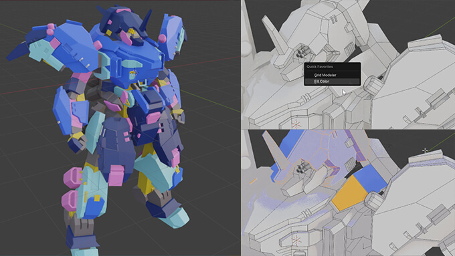
Task: Select the yellow shin of the colored mech
Action: point(145,182)
